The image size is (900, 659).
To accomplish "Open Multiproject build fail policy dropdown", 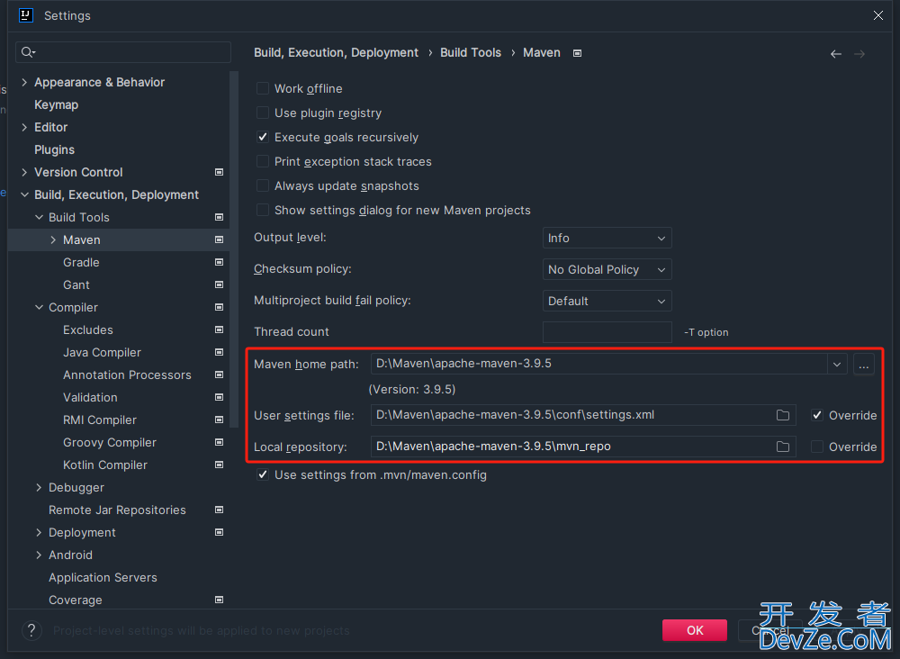I will pyautogui.click(x=607, y=301).
